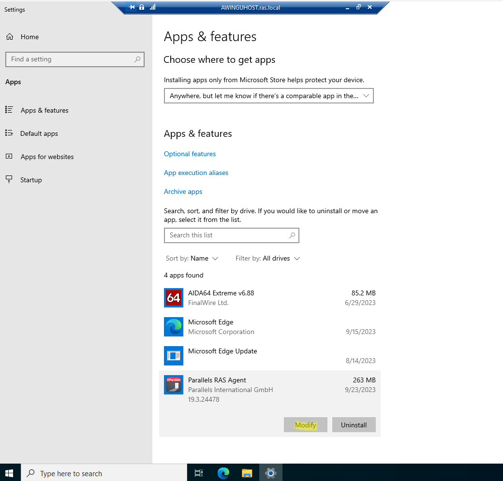Open Default apps page

[39, 133]
